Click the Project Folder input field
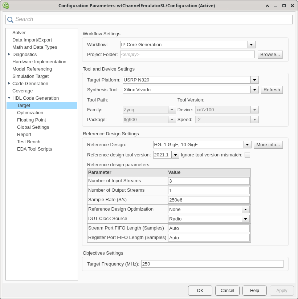298x299 pixels. click(x=187, y=55)
